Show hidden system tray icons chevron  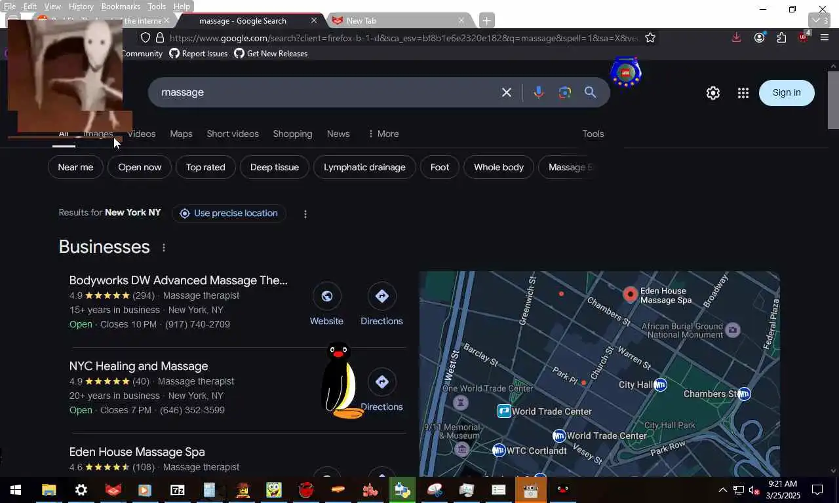pyautogui.click(x=722, y=490)
